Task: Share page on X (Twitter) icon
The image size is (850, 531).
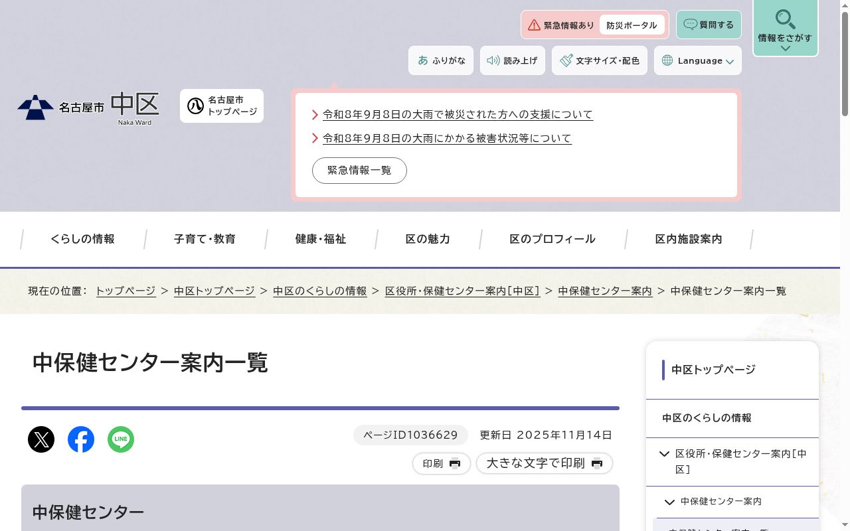Action: pos(41,439)
